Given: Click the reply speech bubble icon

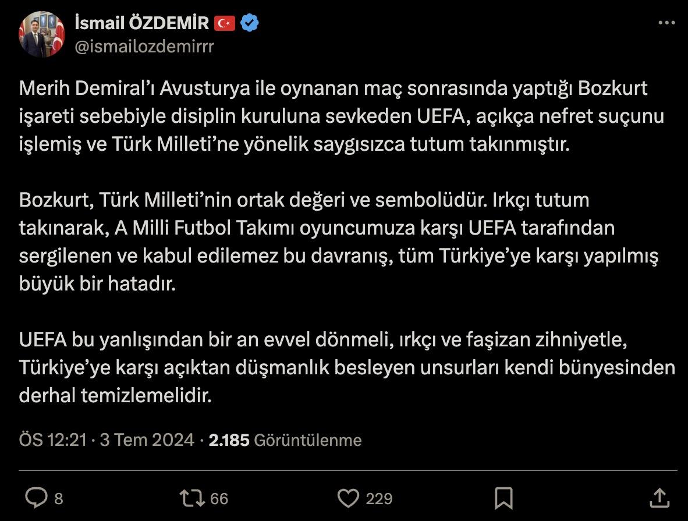Looking at the screenshot, I should (x=37, y=498).
